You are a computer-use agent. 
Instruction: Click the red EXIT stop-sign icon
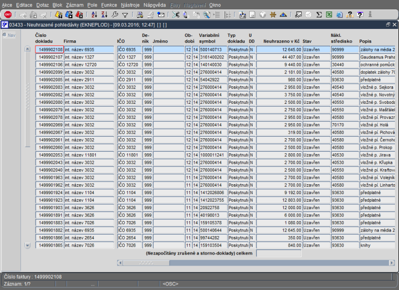coord(8,14)
